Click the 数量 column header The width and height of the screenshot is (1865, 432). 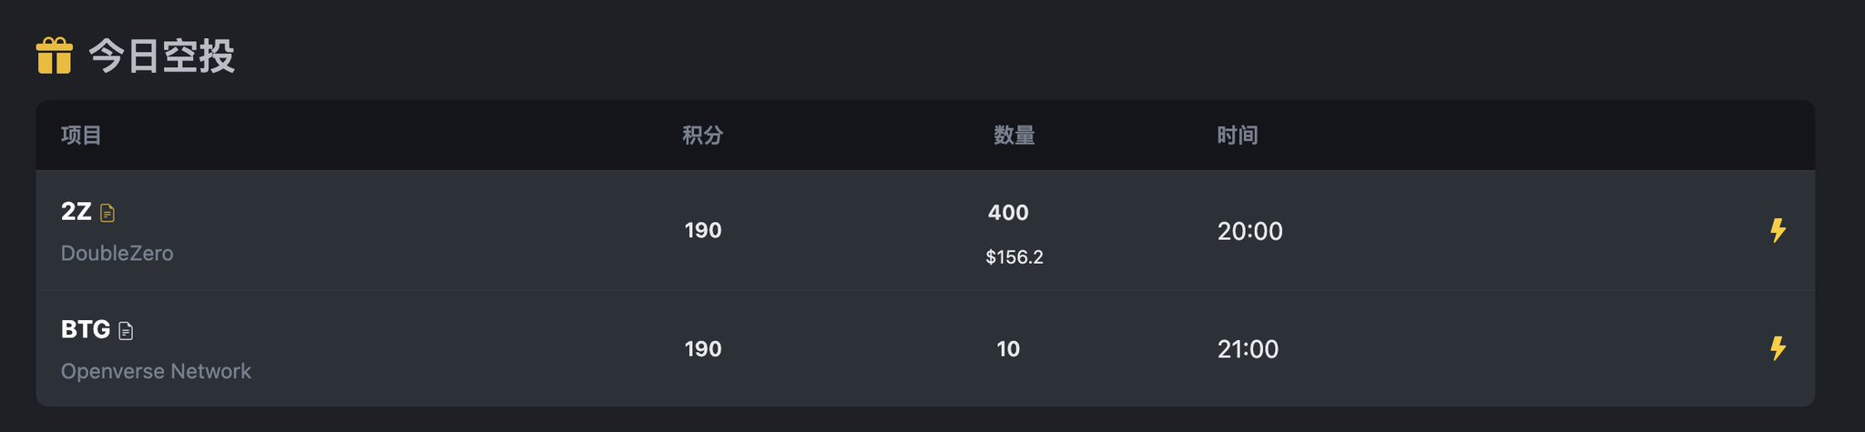click(x=1014, y=136)
